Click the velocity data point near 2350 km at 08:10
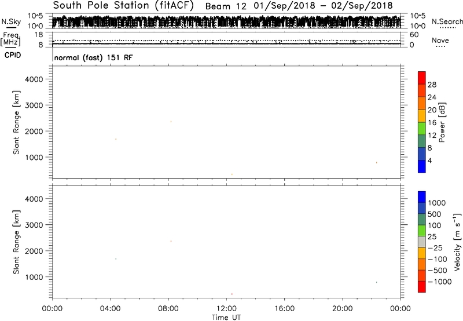This screenshot has height=321, width=463. (171, 242)
